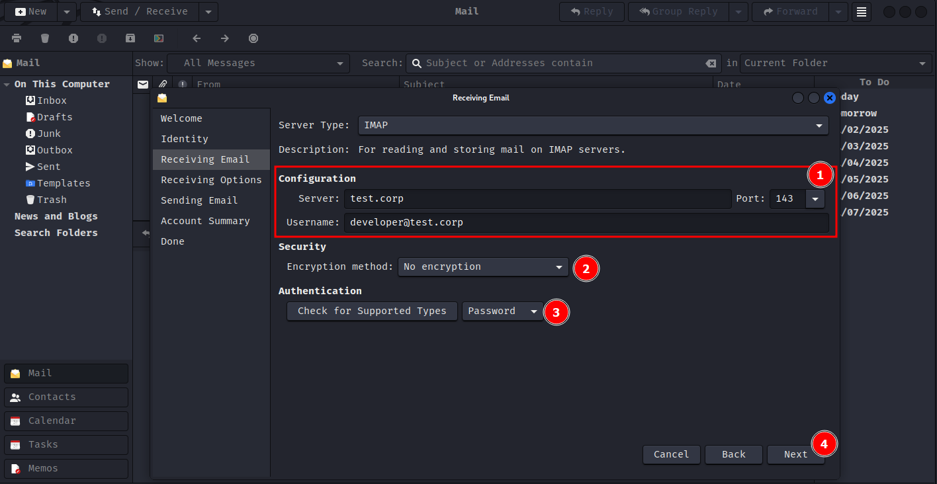Collapse the On This Computer folder tree
The width and height of the screenshot is (937, 484).
tap(7, 85)
